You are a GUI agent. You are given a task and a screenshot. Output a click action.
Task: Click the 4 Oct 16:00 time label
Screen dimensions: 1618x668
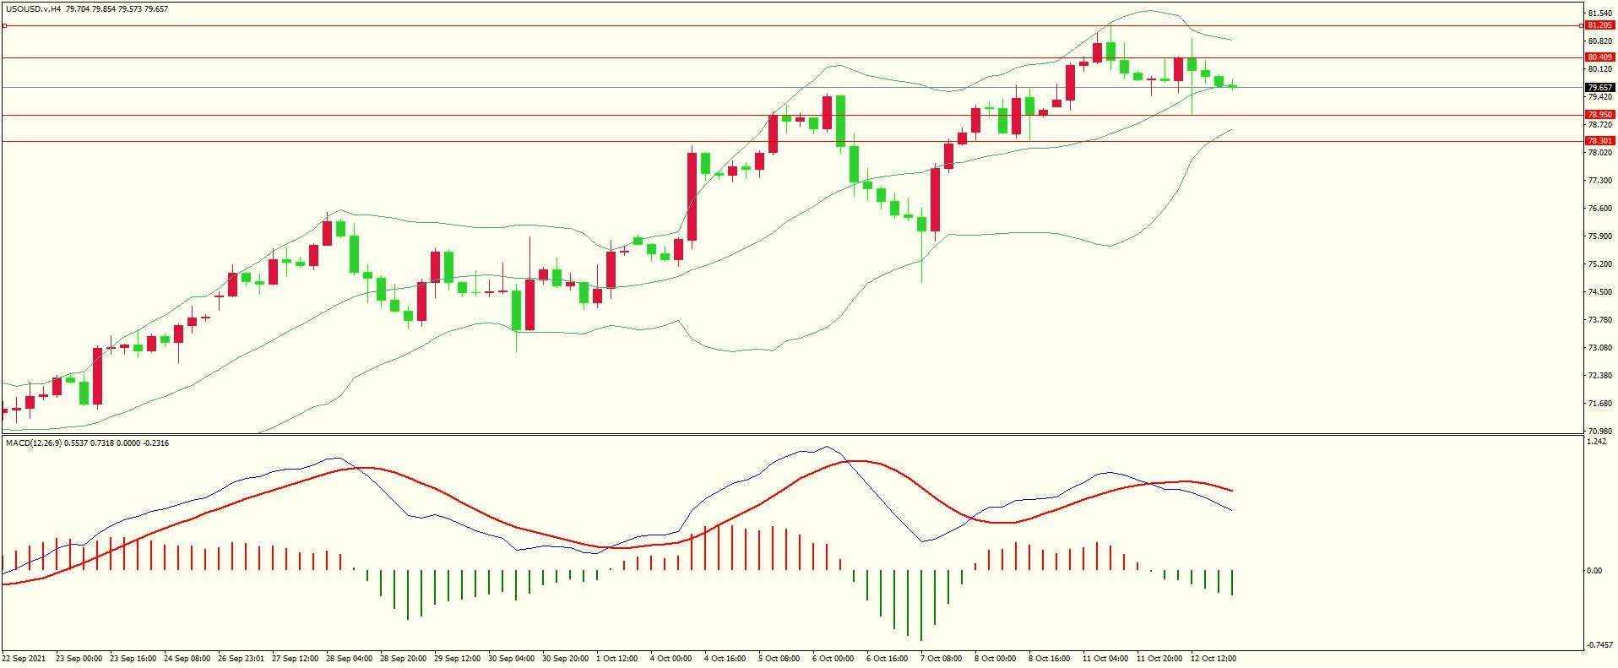[x=725, y=658]
